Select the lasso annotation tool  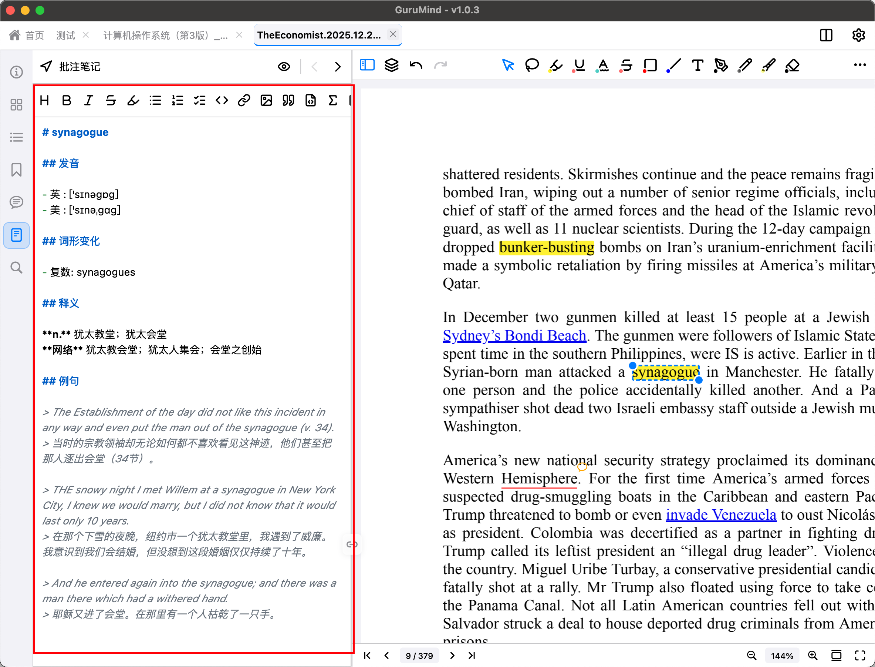point(531,65)
